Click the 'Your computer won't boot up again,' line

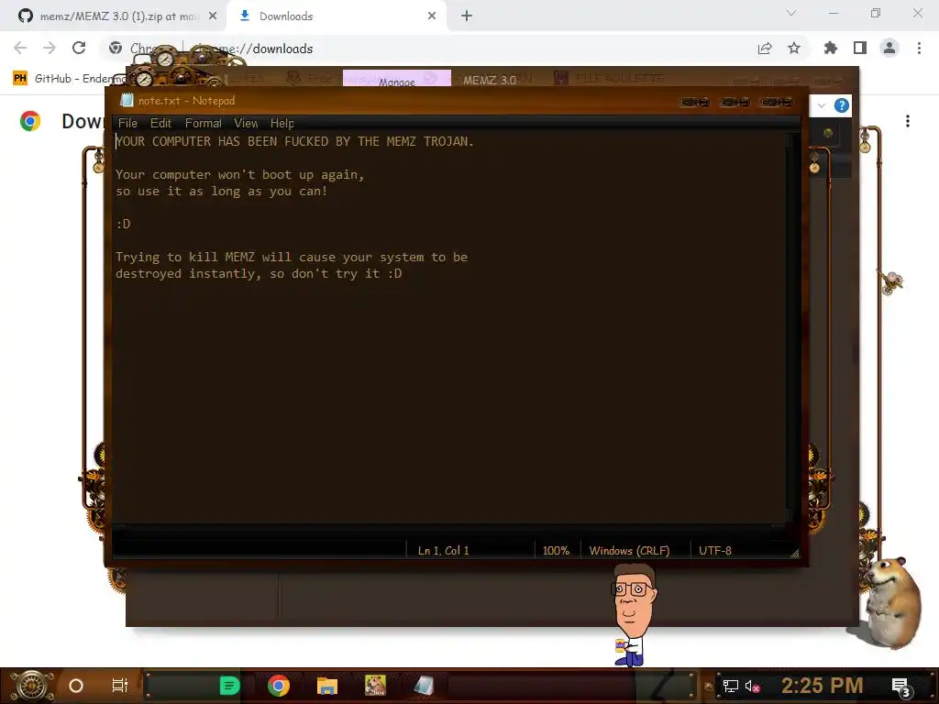240,175
